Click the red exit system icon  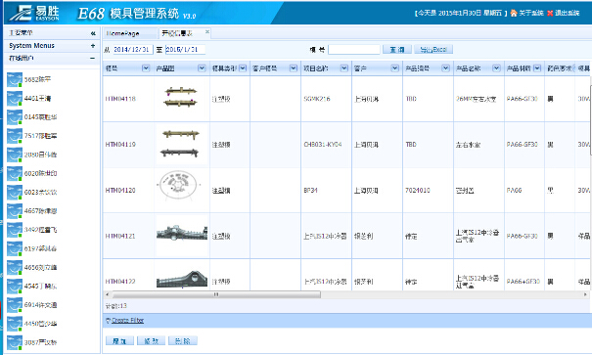click(x=550, y=13)
